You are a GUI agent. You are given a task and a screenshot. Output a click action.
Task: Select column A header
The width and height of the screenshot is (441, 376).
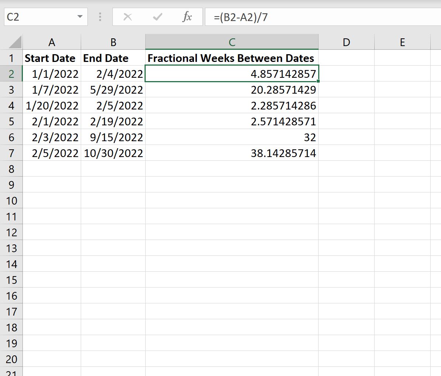pos(52,42)
